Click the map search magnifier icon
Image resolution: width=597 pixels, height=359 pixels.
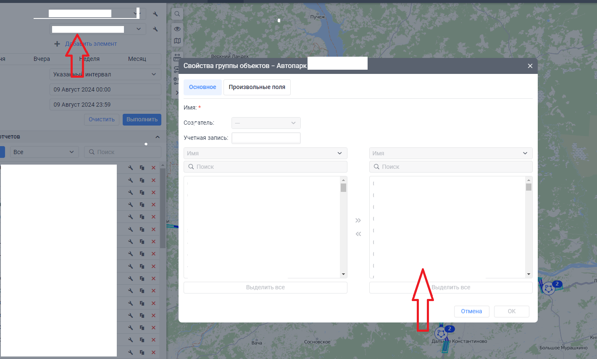click(x=177, y=14)
